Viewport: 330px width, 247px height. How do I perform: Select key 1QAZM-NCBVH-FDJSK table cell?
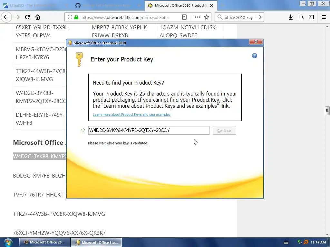(x=190, y=31)
